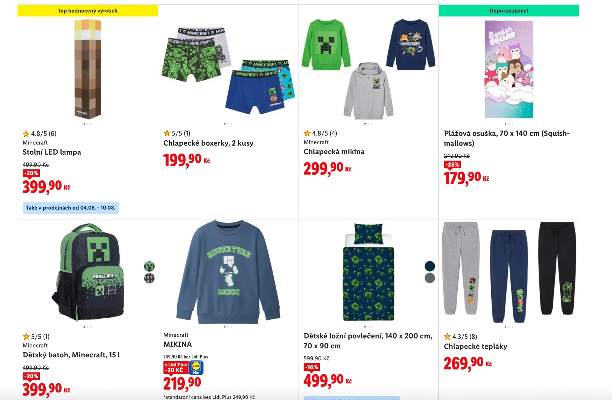Select the multi-character backpack variant swatch
The height and width of the screenshot is (400, 612).
pos(149,278)
